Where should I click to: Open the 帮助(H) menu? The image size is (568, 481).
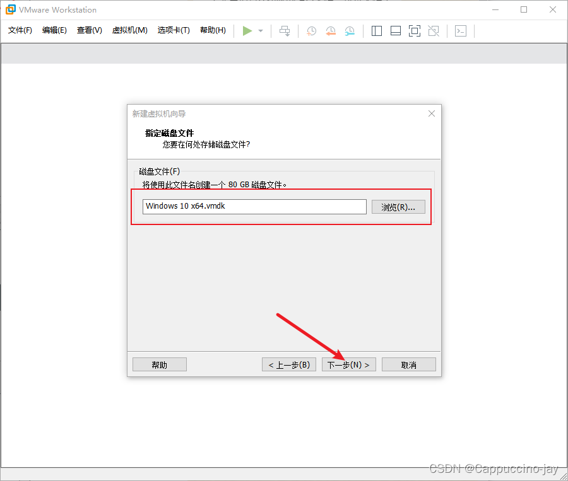(213, 30)
